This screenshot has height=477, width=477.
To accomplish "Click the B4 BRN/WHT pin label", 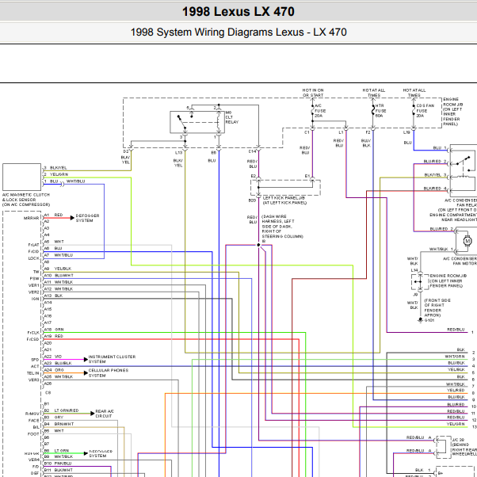I will tap(59, 424).
